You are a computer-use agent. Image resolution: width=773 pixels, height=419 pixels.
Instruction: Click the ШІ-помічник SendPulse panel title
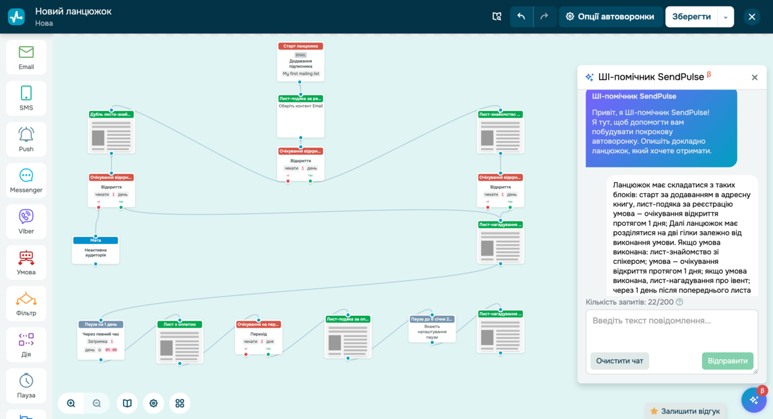(651, 77)
